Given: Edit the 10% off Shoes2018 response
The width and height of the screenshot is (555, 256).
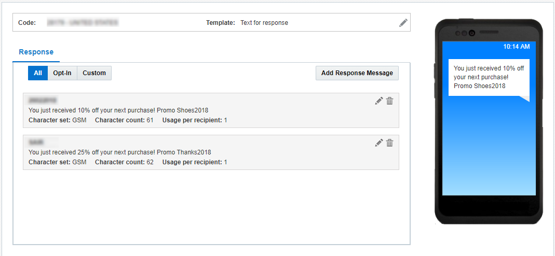Looking at the screenshot, I should (379, 101).
